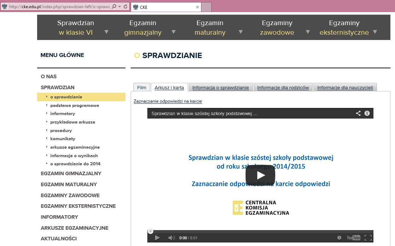Refresh the page with the reload icon
Viewport: 395px width, 246px height.
click(125, 7)
